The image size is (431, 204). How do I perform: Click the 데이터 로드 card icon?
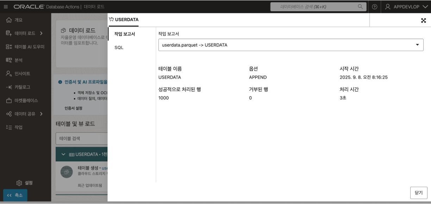tap(64, 30)
